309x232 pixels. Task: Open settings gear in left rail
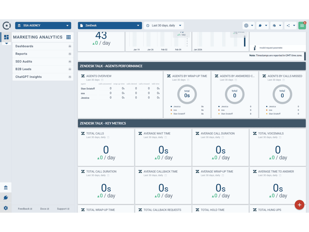[6, 208]
